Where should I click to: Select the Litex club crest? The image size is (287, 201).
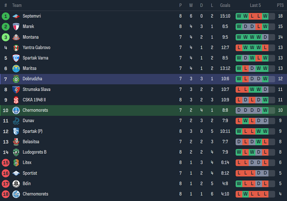[16, 162]
